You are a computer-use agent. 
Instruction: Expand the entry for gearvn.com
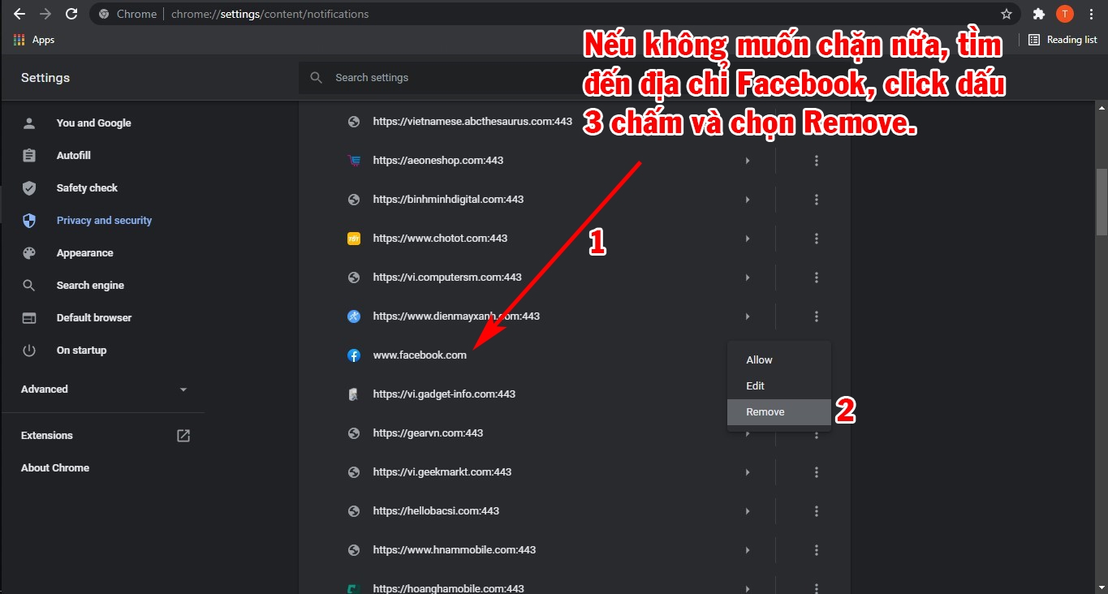[x=747, y=433]
